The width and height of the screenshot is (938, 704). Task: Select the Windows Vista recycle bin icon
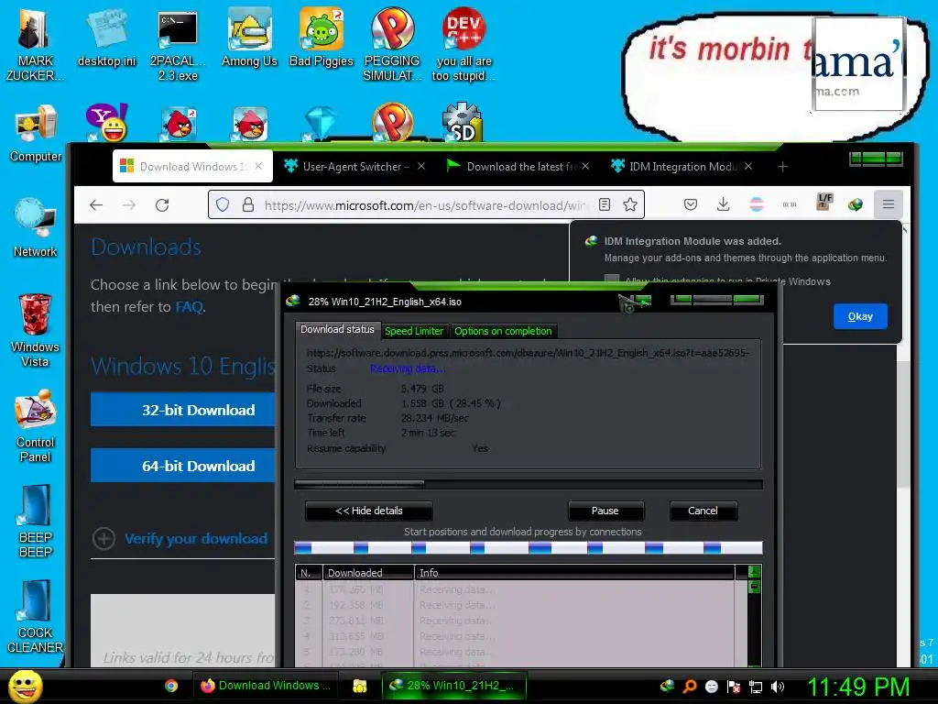coord(35,330)
